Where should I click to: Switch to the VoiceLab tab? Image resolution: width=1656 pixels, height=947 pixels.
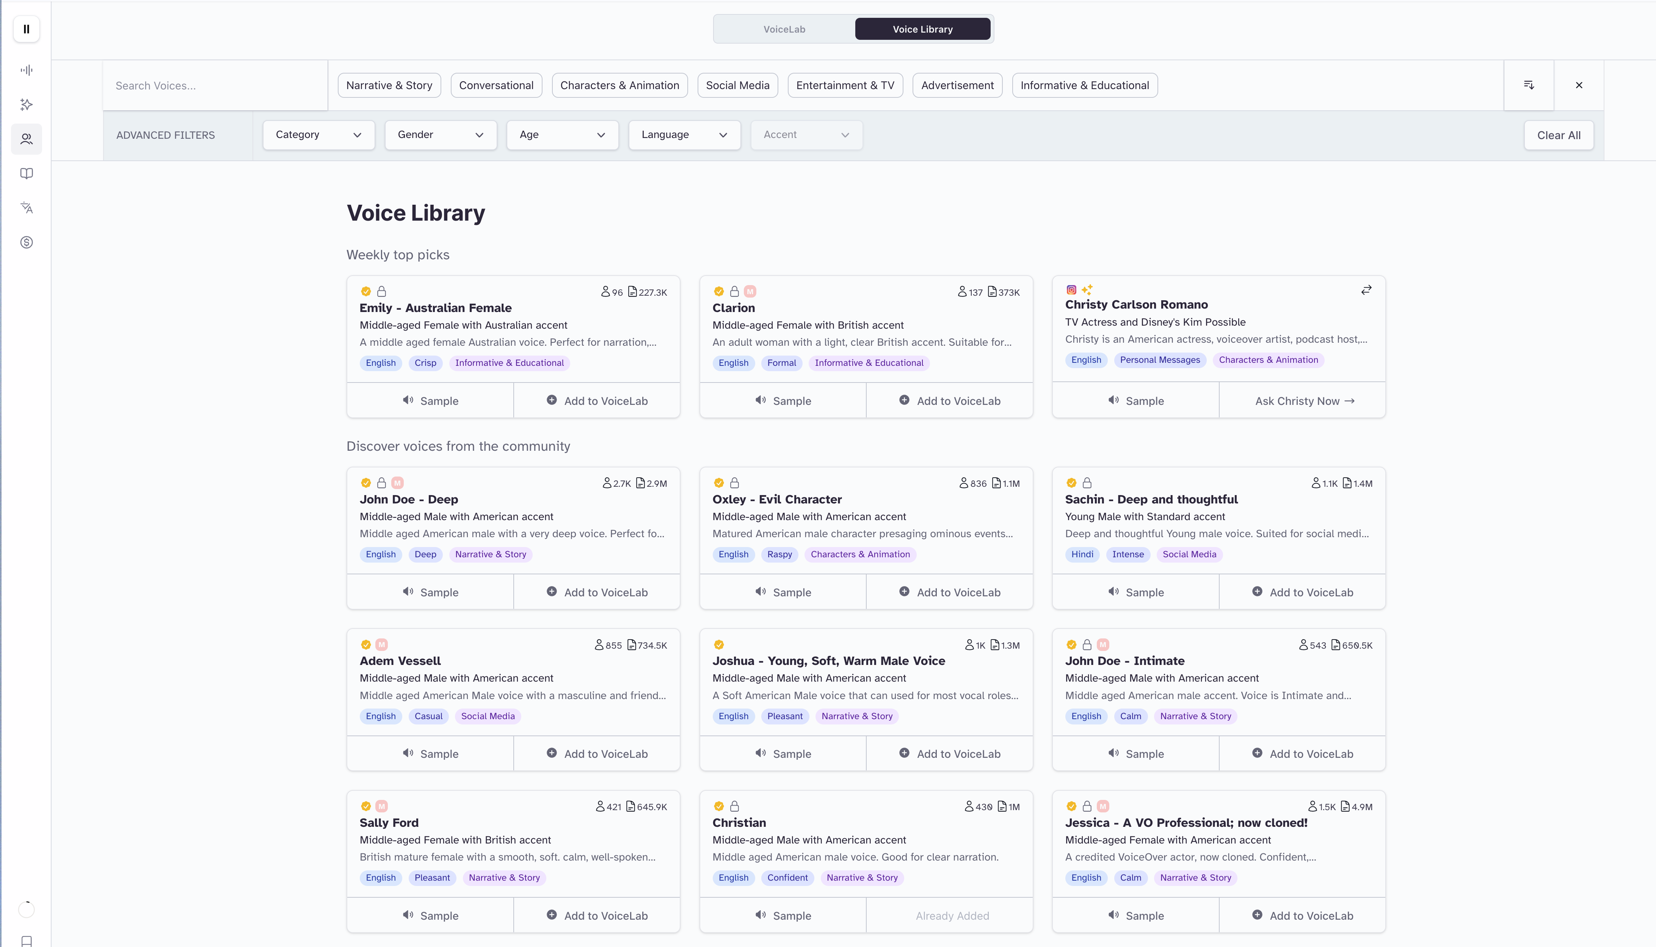click(x=784, y=29)
